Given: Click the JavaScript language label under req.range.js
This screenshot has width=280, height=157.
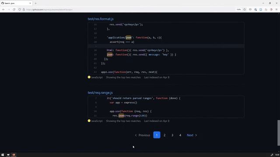Looking at the screenshot, I should (x=97, y=121).
